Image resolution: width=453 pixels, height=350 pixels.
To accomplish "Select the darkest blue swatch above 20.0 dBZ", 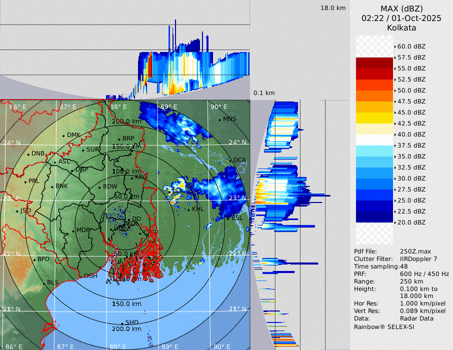I will point(374,216).
